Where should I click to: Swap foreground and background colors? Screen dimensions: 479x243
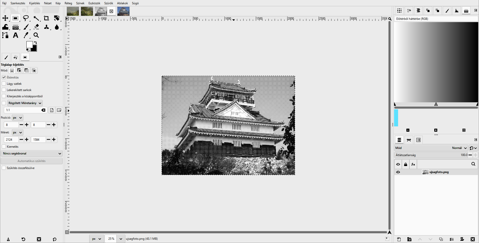pyautogui.click(x=35, y=43)
